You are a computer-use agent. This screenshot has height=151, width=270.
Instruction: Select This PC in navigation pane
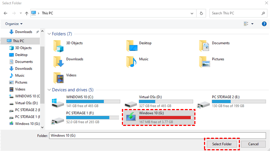pyautogui.click(x=20, y=41)
